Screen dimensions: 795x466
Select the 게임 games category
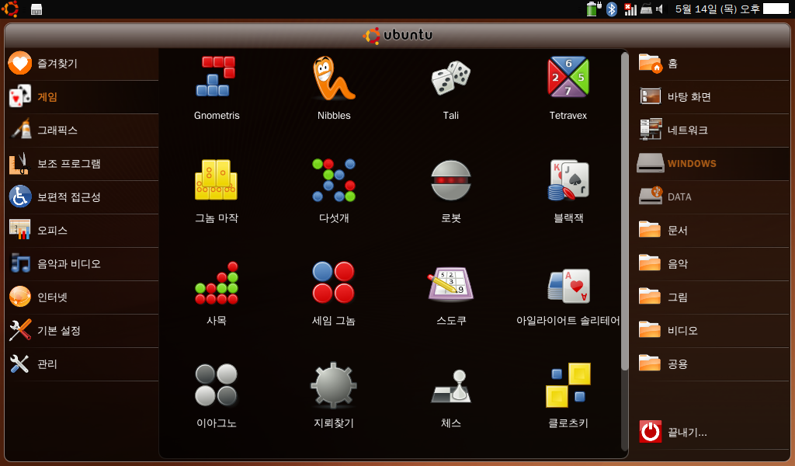82,97
